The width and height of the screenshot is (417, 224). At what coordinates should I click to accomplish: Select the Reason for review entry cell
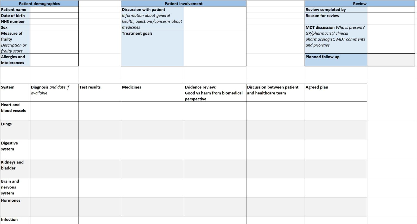(391, 18)
